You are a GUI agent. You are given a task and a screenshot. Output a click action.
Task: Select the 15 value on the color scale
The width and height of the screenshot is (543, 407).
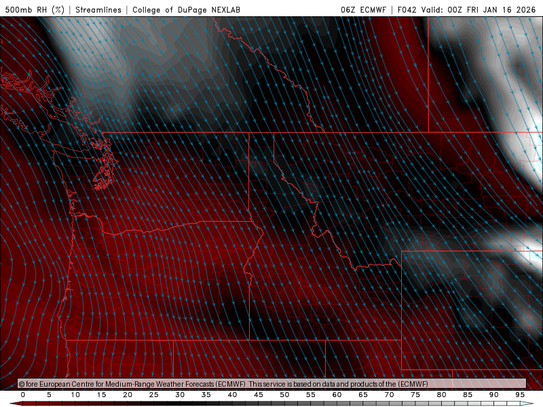click(101, 395)
